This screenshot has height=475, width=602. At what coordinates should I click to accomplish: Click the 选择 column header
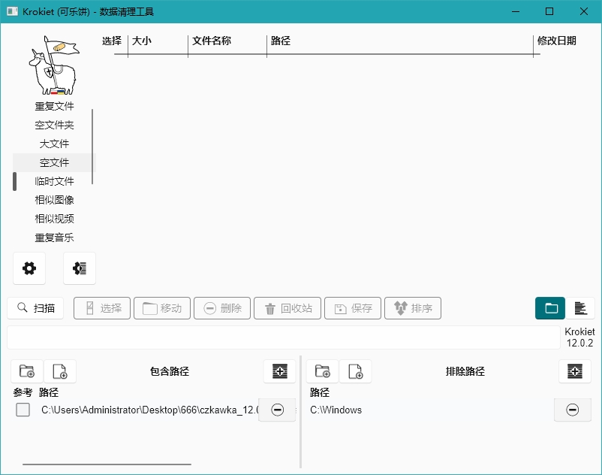[x=112, y=41]
